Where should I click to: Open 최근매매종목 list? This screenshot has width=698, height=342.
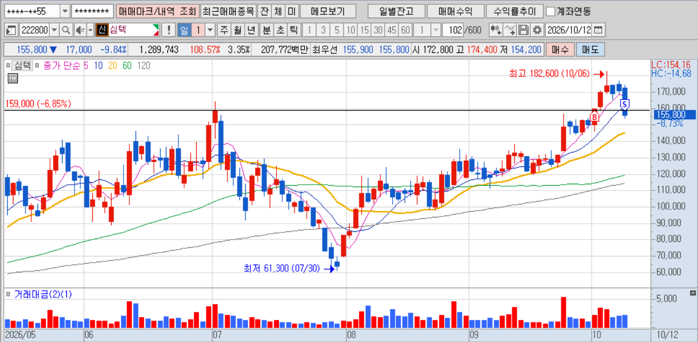pos(228,11)
